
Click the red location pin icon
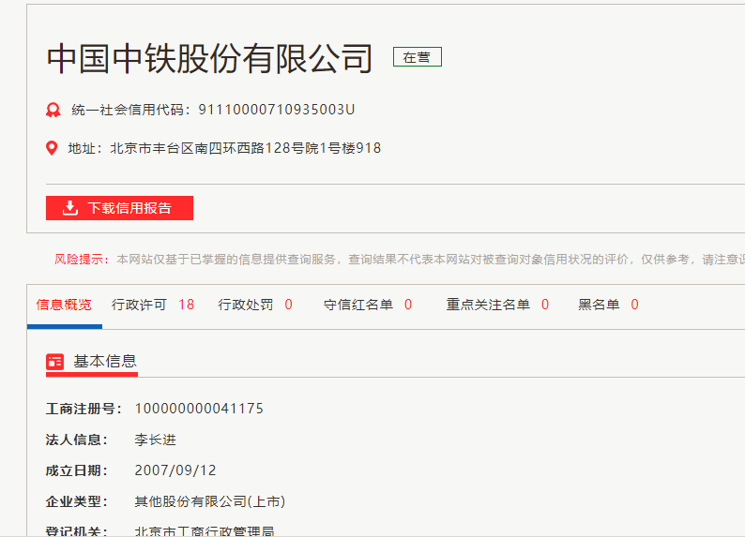tap(52, 148)
